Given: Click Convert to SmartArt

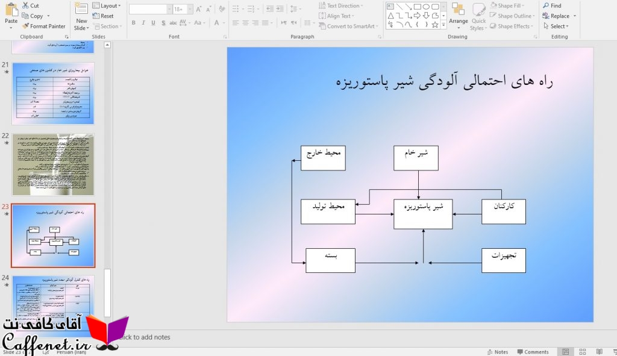Looking at the screenshot, I should coord(348,26).
